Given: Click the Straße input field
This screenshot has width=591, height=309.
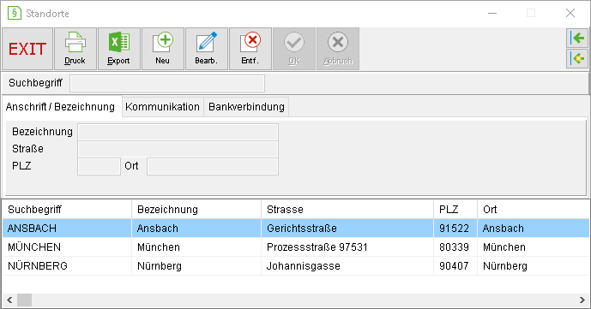Looking at the screenshot, I should [x=178, y=149].
